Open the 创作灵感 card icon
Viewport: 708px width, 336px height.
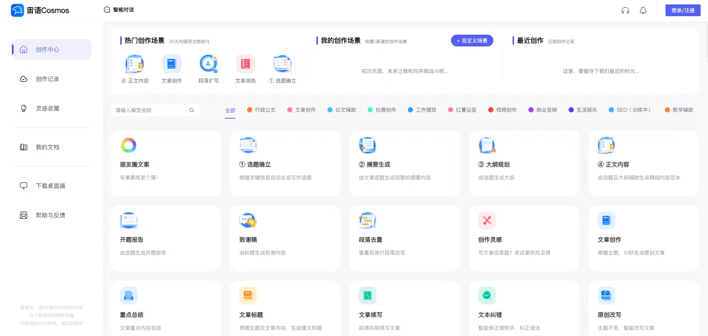(487, 220)
